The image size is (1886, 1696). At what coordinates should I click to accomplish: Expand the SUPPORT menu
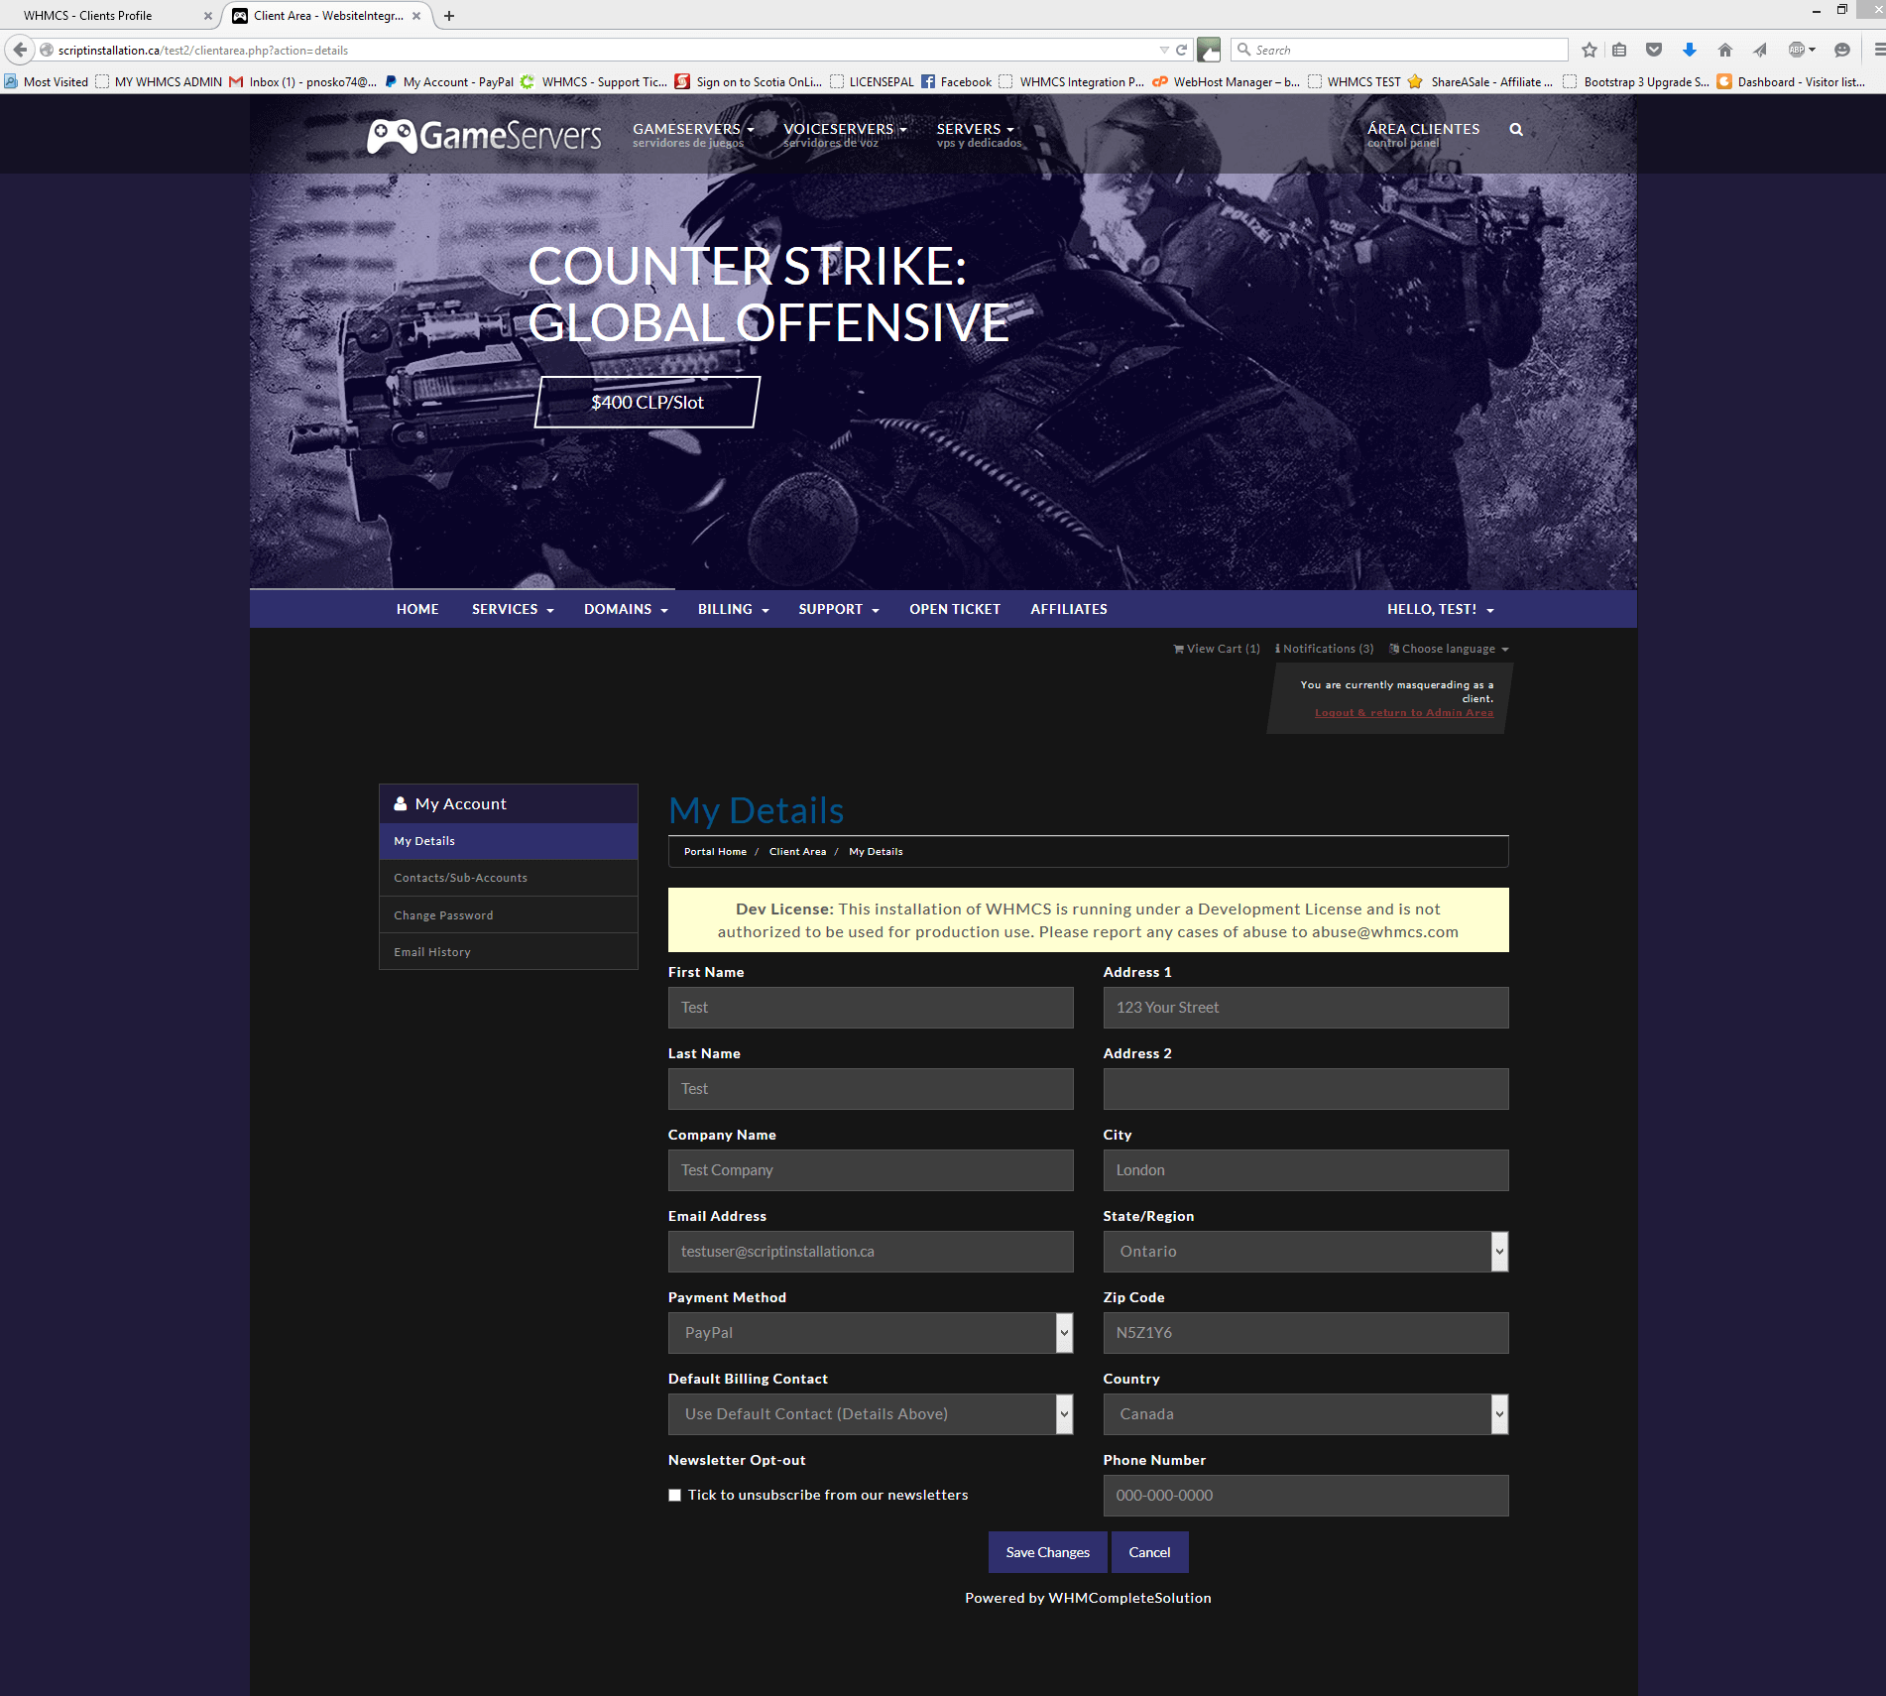pyautogui.click(x=839, y=609)
